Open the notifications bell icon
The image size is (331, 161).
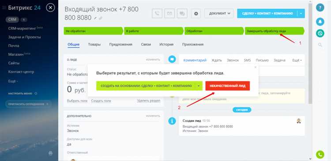click(320, 22)
